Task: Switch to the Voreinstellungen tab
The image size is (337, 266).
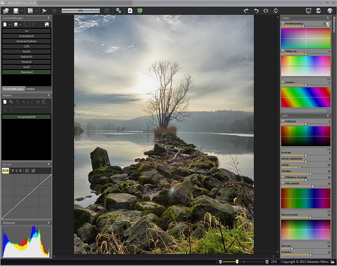Action: click(13, 89)
